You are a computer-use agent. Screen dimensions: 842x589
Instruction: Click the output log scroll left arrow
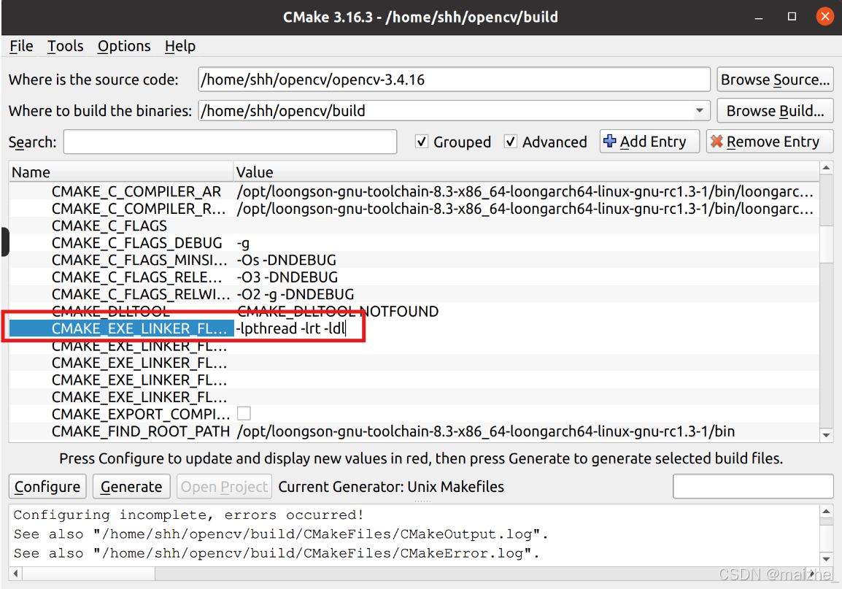point(15,574)
